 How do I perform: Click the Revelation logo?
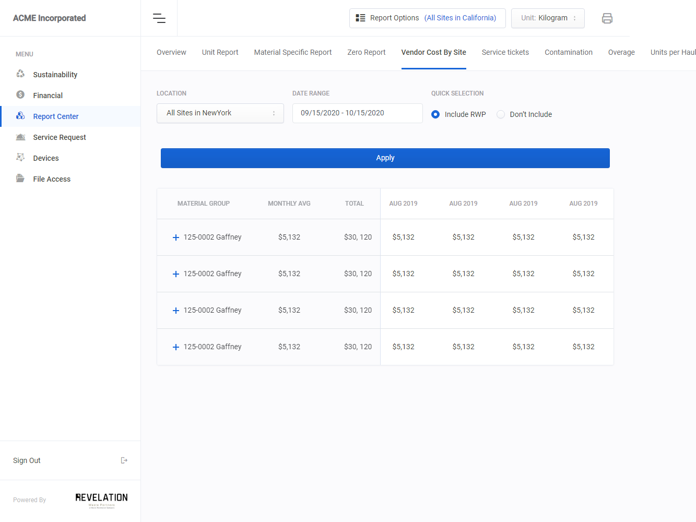pyautogui.click(x=102, y=500)
